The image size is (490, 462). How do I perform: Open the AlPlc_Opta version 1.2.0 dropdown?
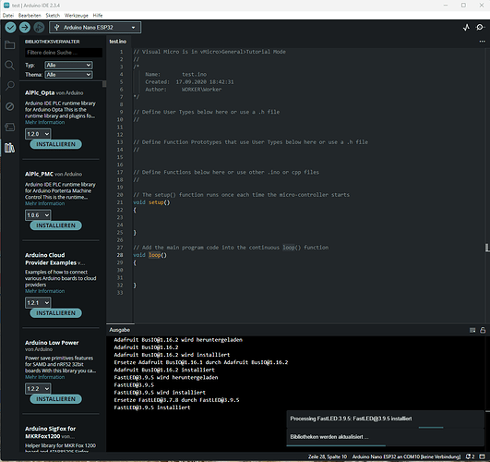38,134
